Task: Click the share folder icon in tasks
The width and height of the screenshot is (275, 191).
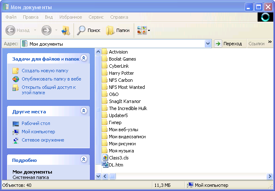Action: (16, 88)
